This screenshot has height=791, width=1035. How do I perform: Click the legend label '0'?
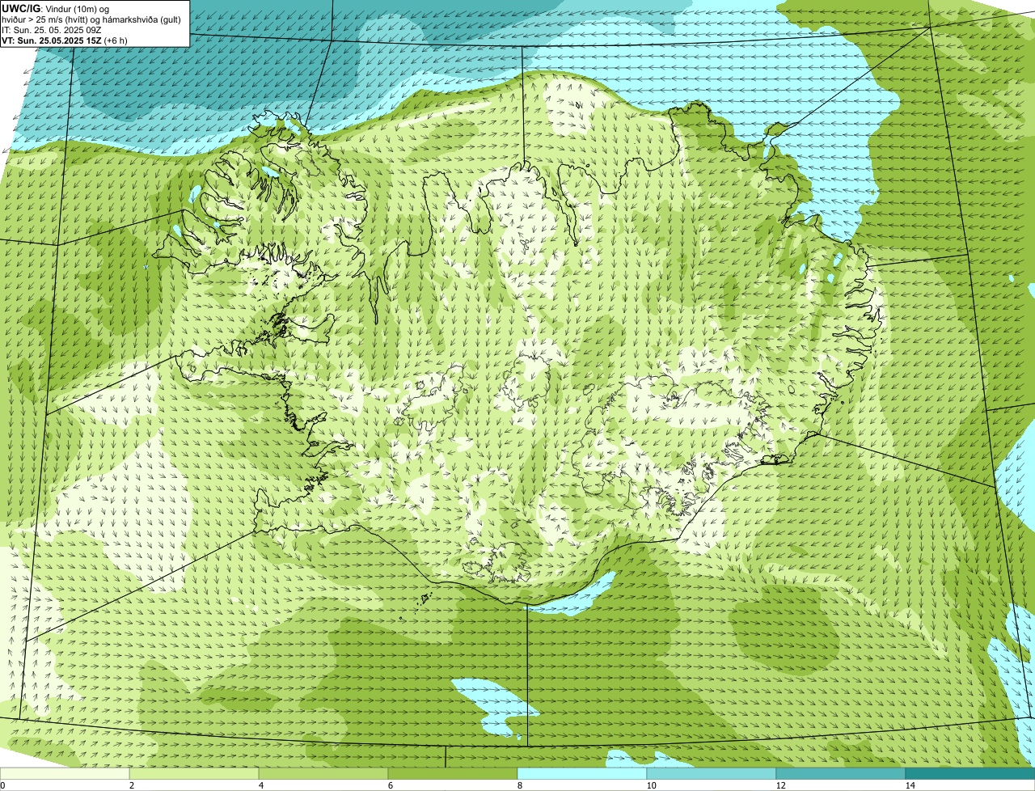tap(2, 785)
